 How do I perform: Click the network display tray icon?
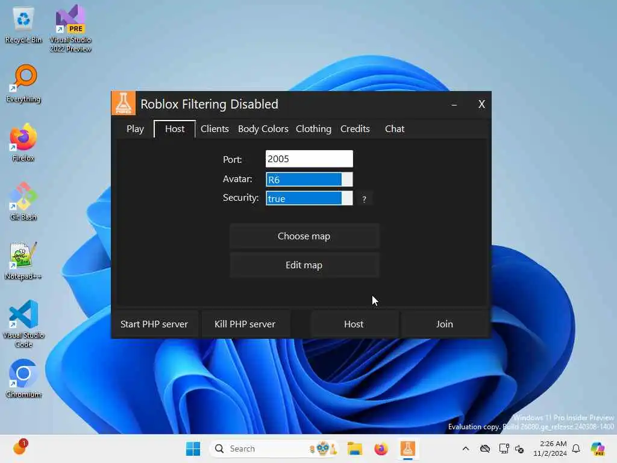point(504,449)
